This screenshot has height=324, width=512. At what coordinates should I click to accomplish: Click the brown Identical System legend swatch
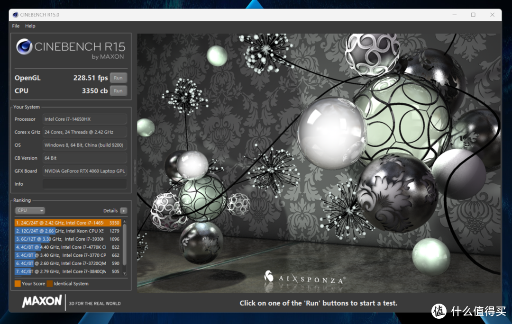pyautogui.click(x=50, y=284)
